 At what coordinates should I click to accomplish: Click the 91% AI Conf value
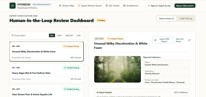76,79
